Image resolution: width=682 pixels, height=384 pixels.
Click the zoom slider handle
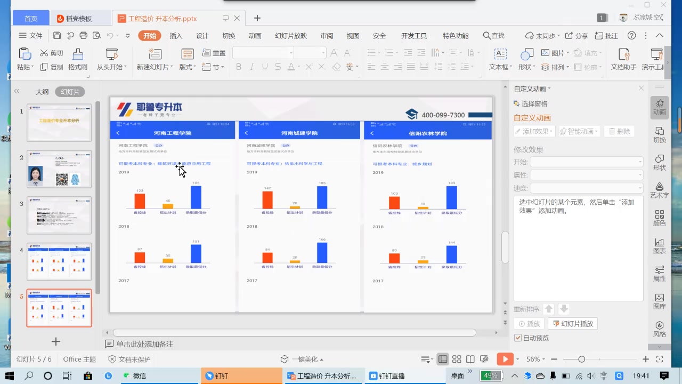point(582,359)
